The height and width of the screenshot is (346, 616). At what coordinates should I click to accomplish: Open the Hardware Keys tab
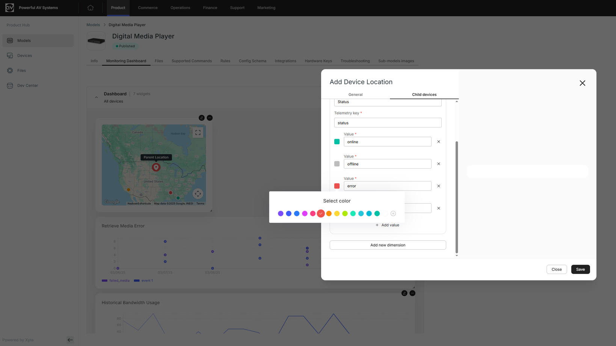coord(319,61)
